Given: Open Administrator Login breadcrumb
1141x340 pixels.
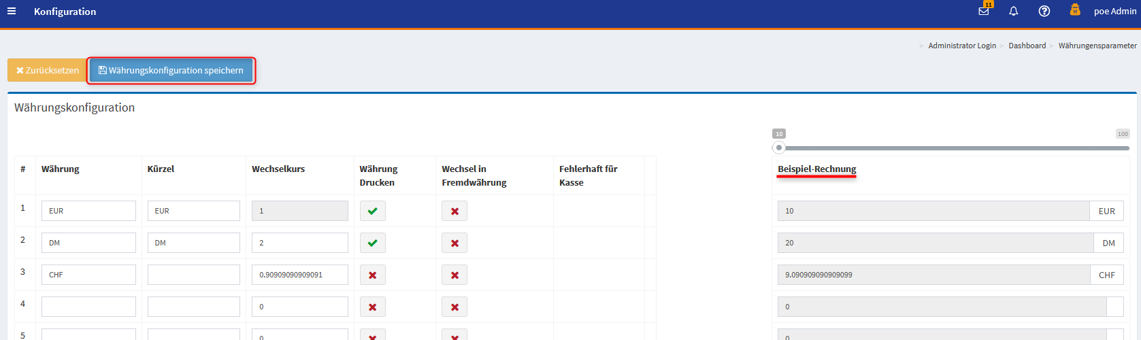Looking at the screenshot, I should tap(961, 46).
